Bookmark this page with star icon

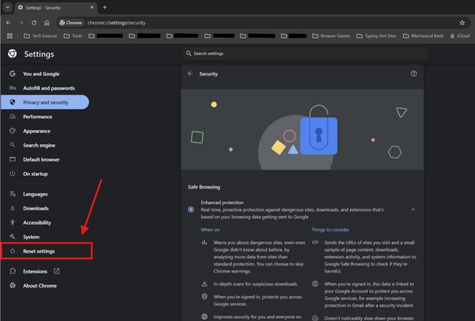click(462, 23)
